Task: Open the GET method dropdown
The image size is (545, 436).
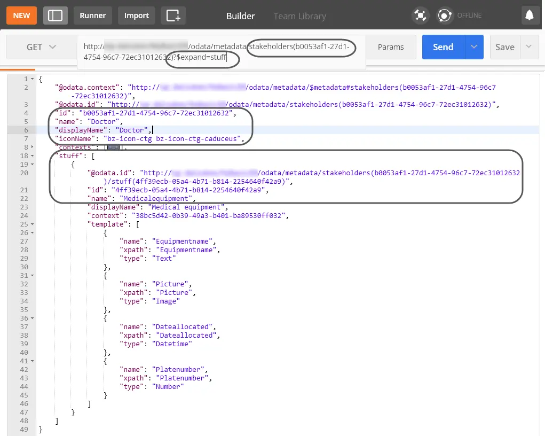Action: point(41,47)
